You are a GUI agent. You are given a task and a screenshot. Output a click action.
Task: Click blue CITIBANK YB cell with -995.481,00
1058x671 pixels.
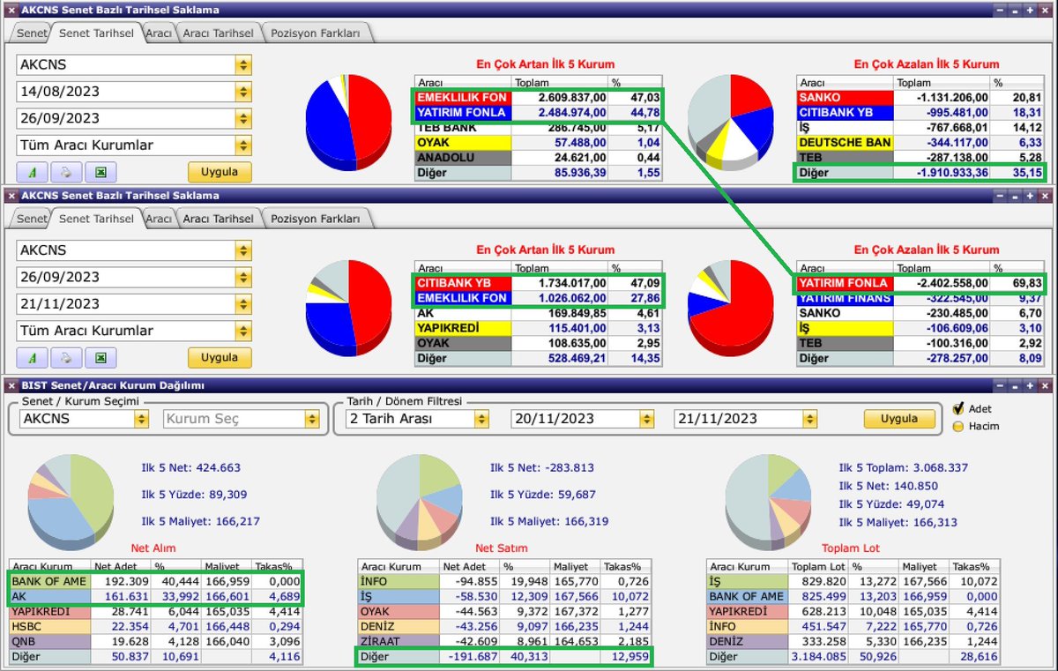pyautogui.click(x=845, y=112)
